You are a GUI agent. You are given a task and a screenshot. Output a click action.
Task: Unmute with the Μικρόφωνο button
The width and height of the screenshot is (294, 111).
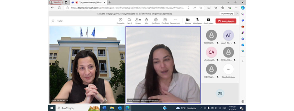click(x=198, y=21)
